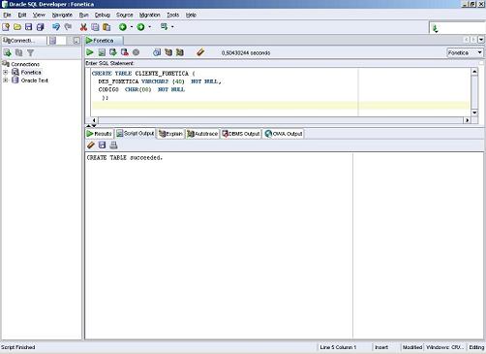Click the Redo arrow icon
486x354 pixels.
coord(68,27)
